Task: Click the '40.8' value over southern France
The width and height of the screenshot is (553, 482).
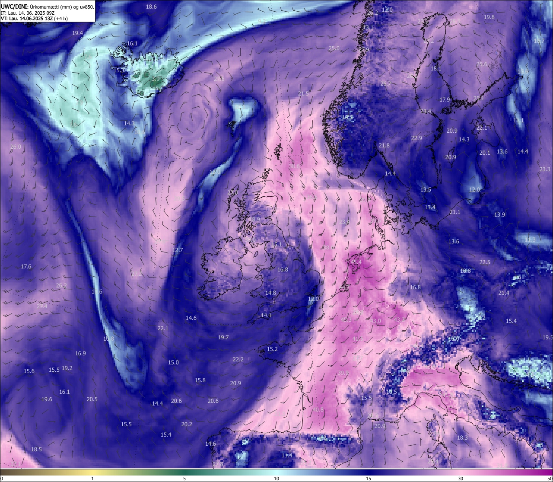Action: coord(318,410)
